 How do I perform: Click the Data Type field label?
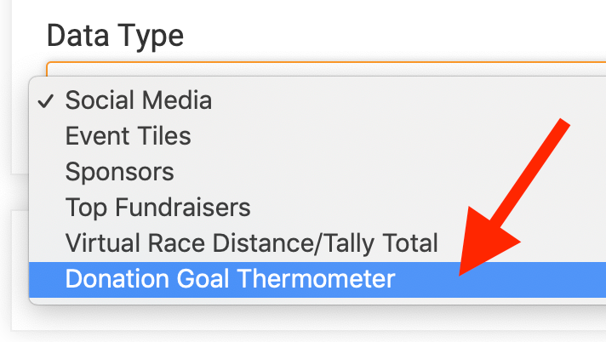tap(115, 36)
